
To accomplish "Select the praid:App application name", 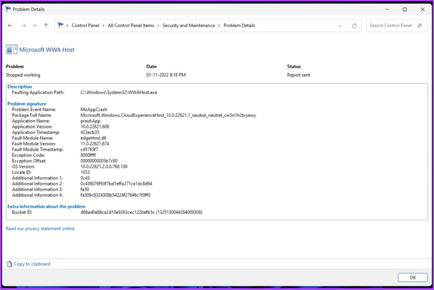I will [90, 121].
